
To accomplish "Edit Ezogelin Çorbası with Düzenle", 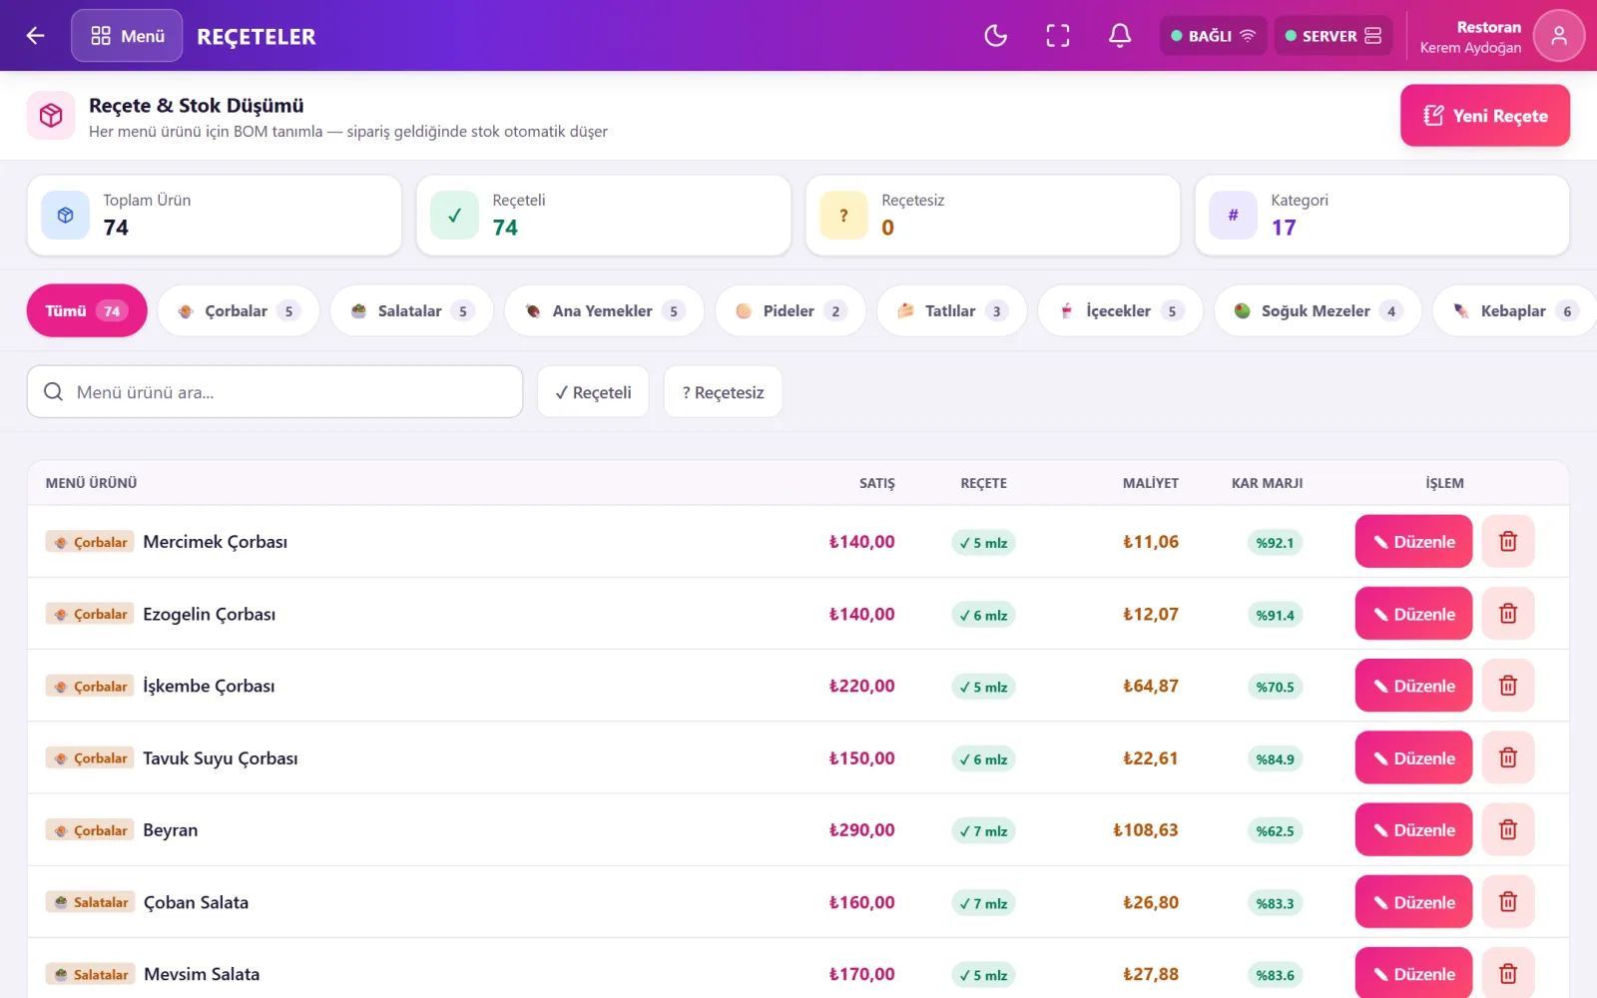I will click(1413, 614).
